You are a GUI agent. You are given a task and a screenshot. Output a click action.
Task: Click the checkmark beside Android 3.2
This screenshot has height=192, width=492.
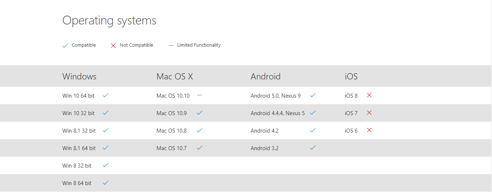coord(312,148)
